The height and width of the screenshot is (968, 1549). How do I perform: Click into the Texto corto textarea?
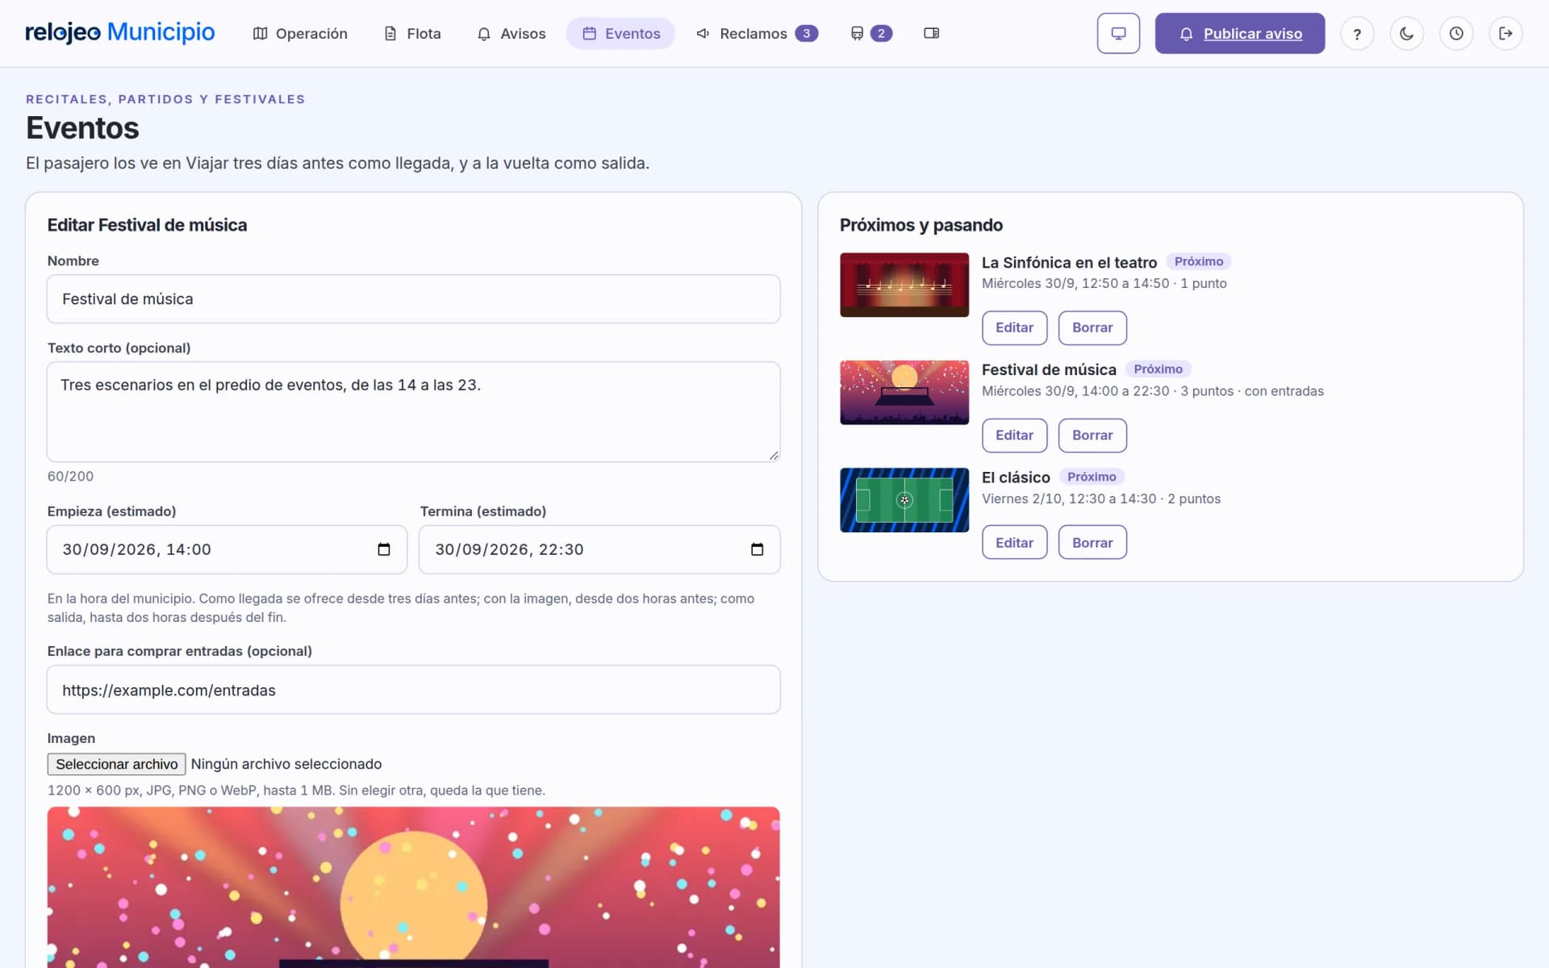[413, 411]
